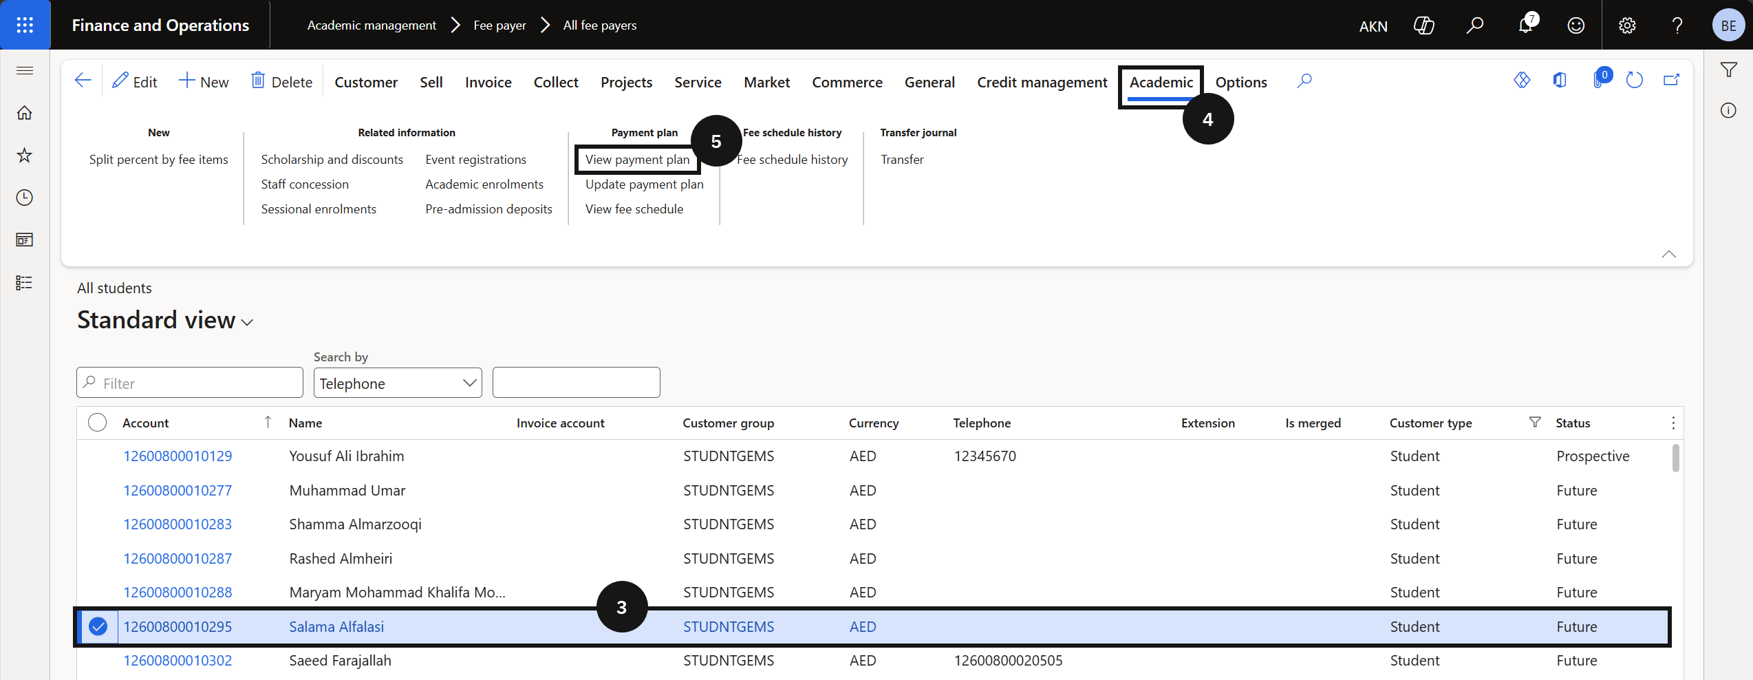Switch to the Academic tab

point(1161,82)
